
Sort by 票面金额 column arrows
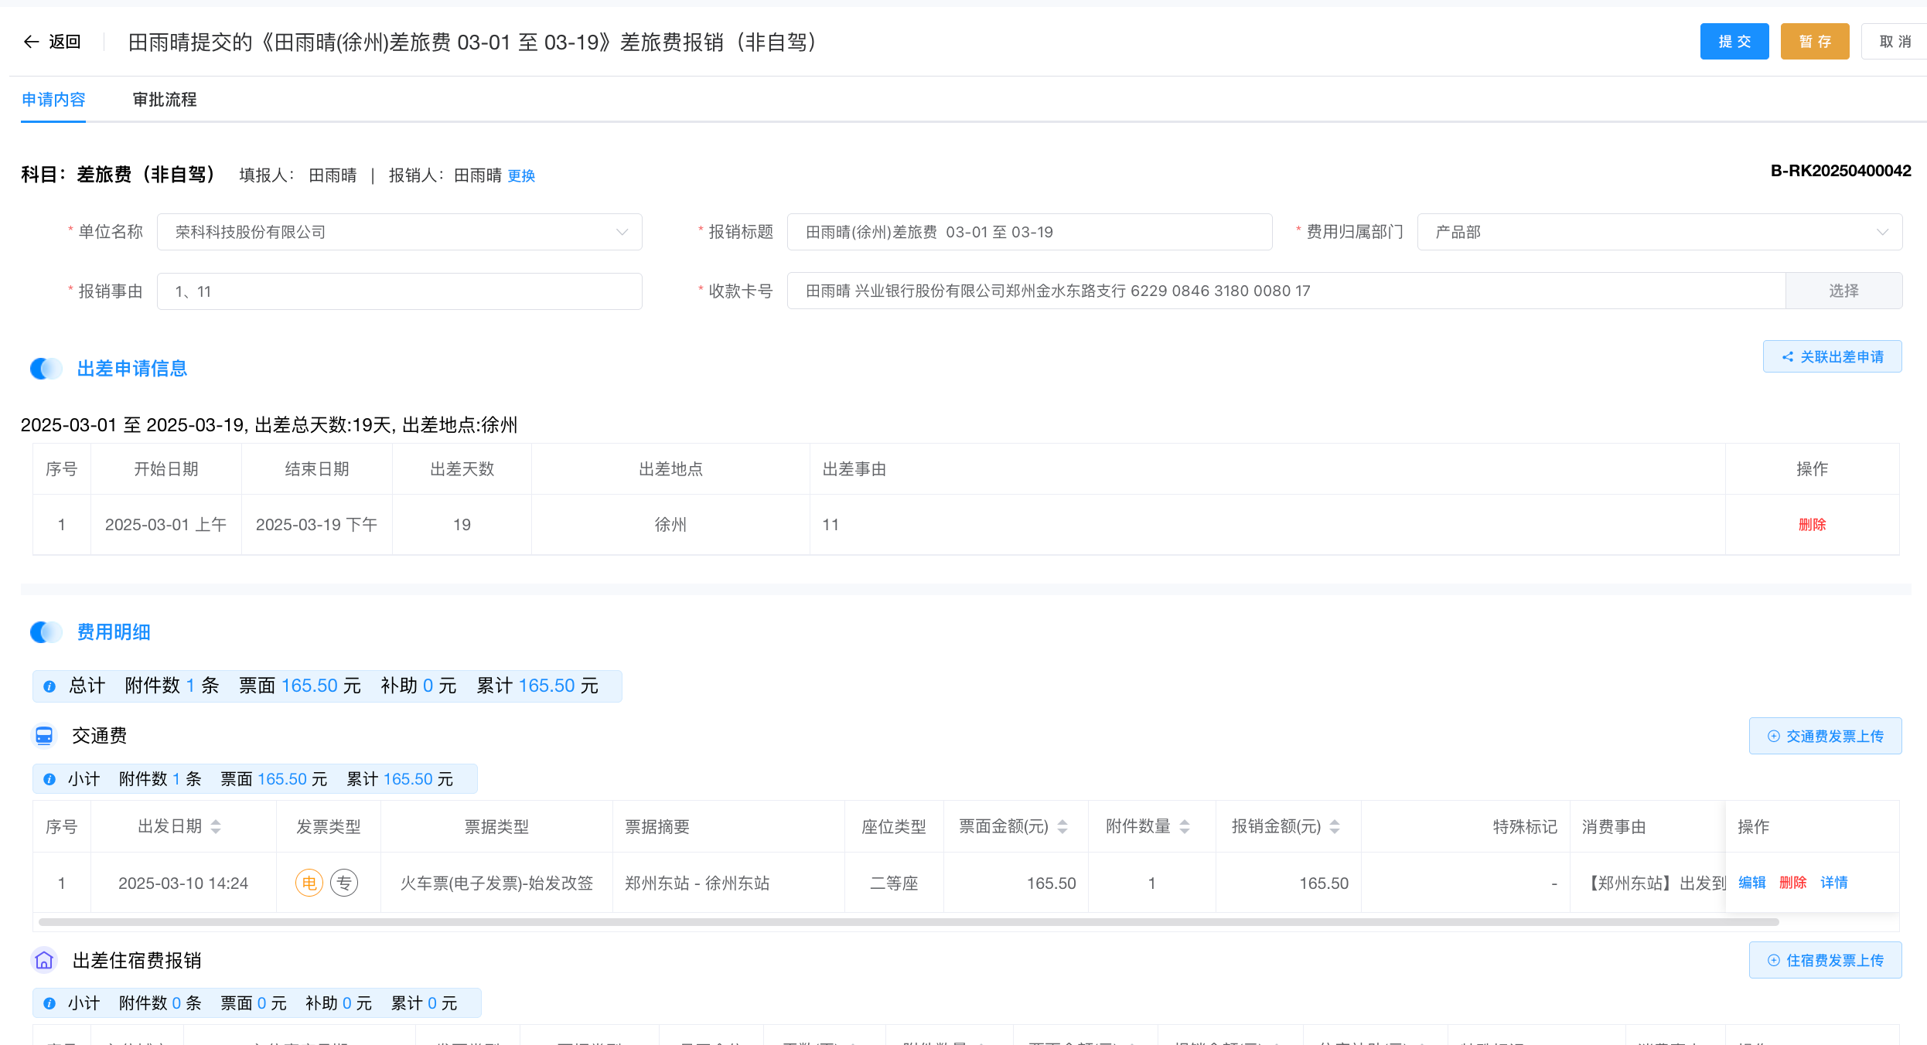(1062, 827)
